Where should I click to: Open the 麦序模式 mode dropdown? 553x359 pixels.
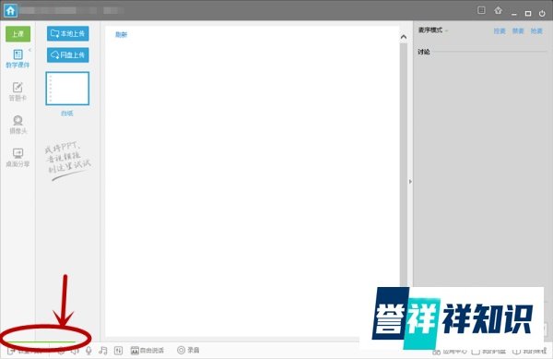(x=433, y=30)
